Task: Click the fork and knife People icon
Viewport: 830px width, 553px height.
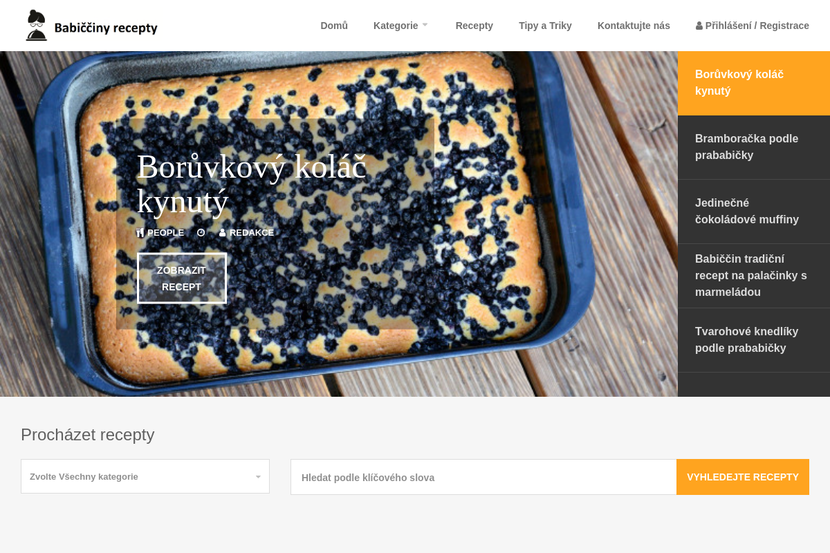Action: pos(140,233)
